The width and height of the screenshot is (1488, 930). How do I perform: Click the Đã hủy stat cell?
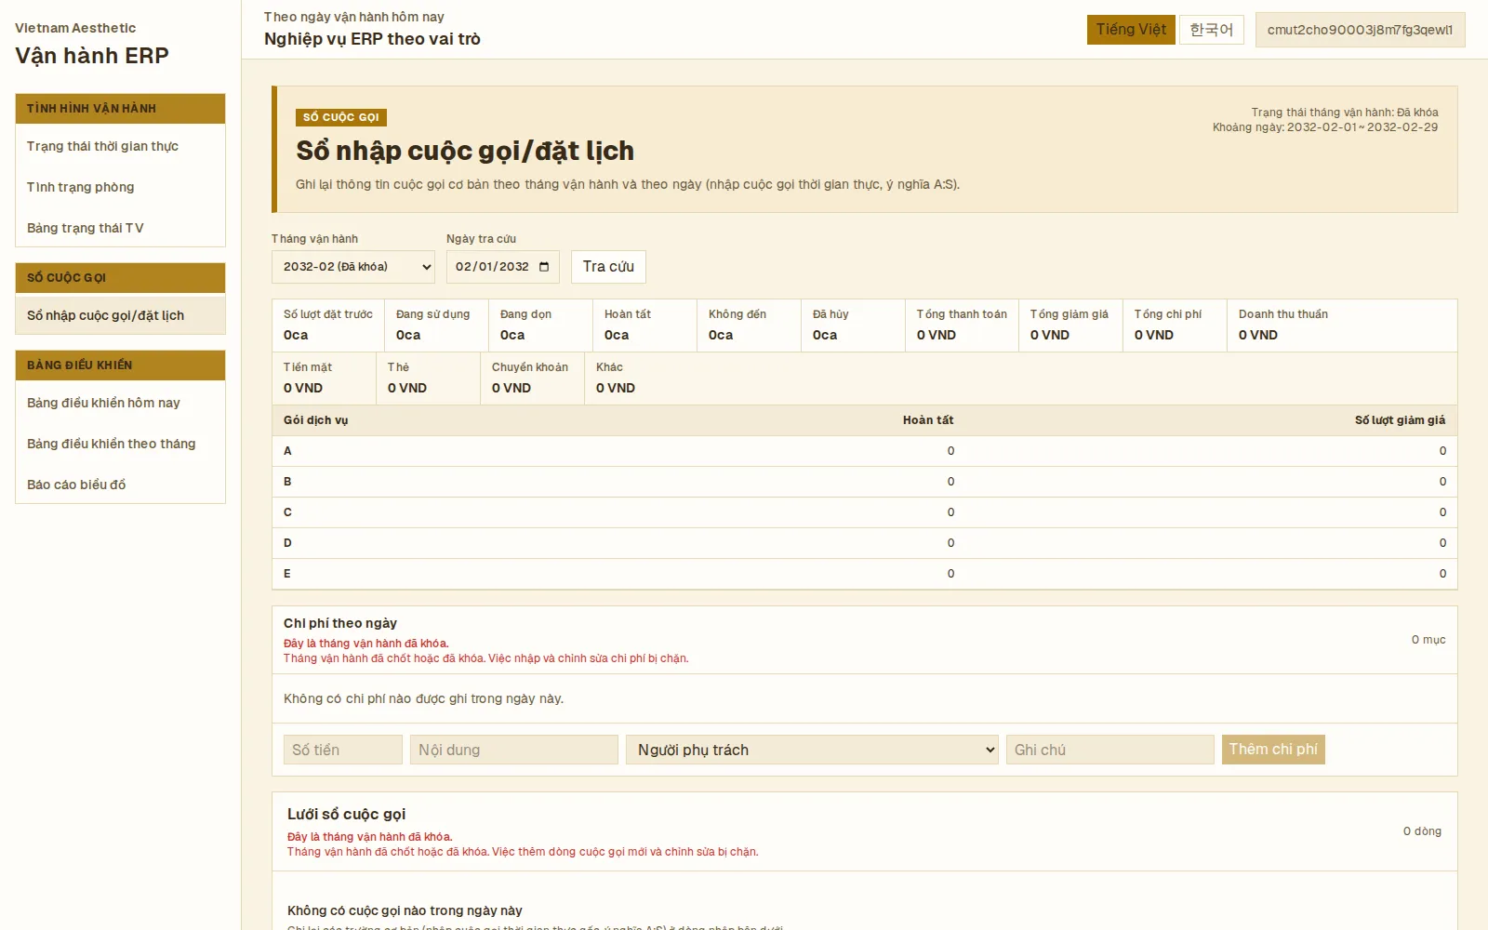tap(853, 325)
